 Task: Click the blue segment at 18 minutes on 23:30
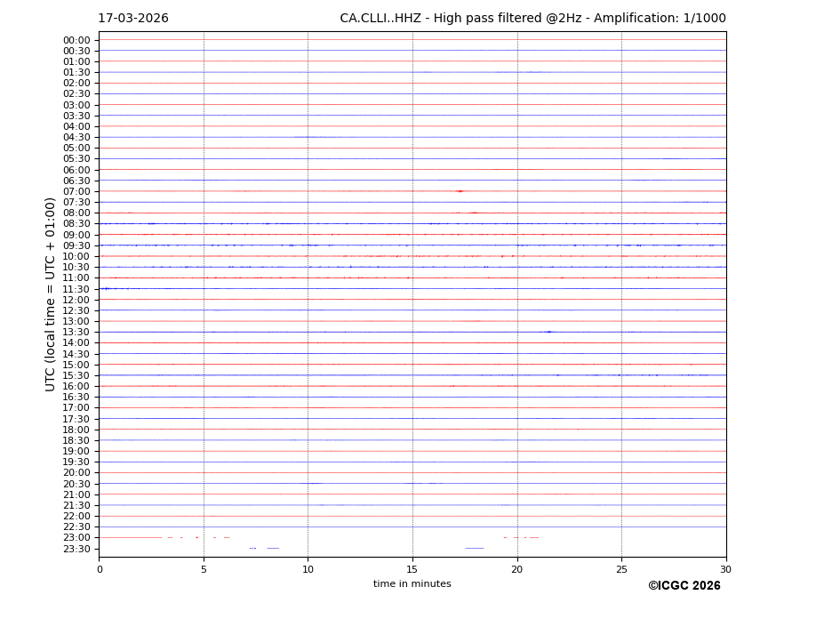coord(474,548)
